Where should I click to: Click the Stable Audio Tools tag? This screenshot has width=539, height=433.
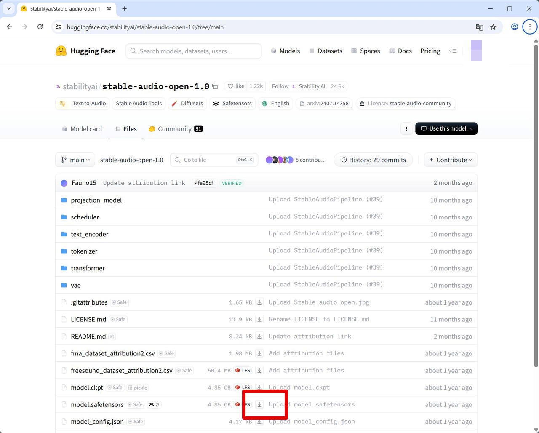point(139,104)
